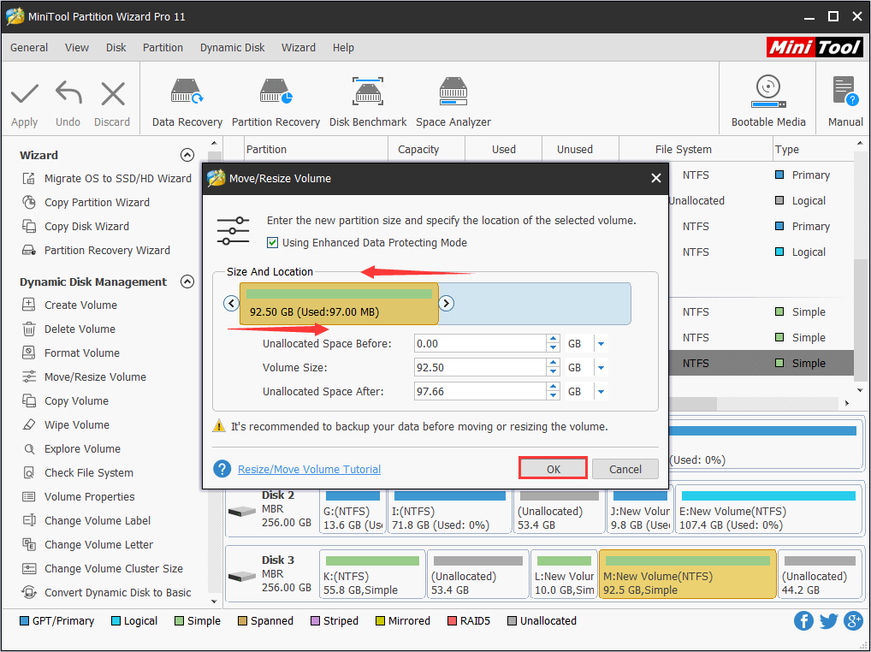Open Bootable Media builder
Viewport: 871px width, 652px height.
768,104
